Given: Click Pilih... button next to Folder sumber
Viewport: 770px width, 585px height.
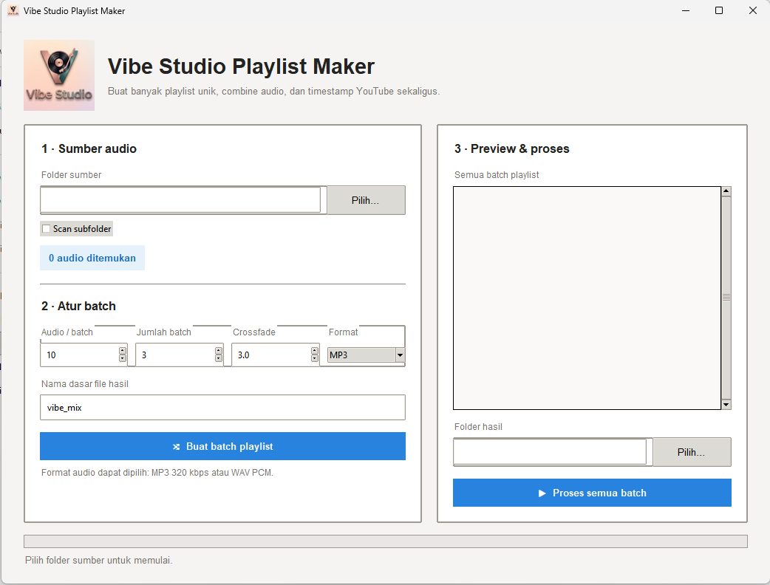Looking at the screenshot, I should (366, 200).
